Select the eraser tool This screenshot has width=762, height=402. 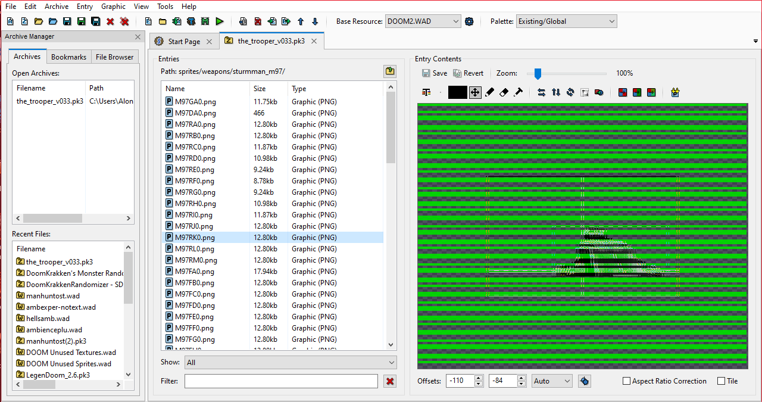pos(504,92)
